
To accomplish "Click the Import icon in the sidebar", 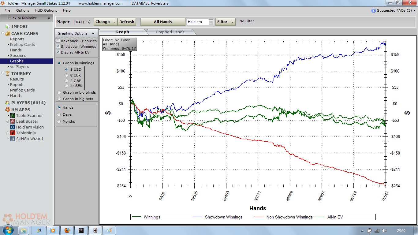I will (x=7, y=27).
